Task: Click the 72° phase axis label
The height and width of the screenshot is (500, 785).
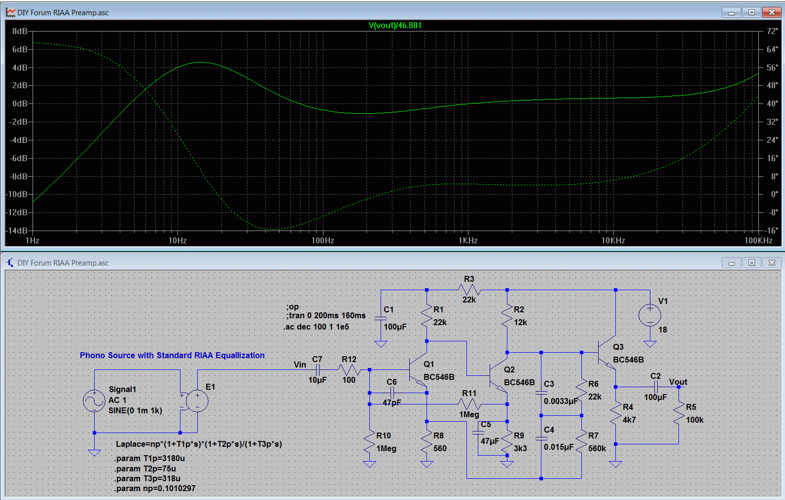Action: 772,31
